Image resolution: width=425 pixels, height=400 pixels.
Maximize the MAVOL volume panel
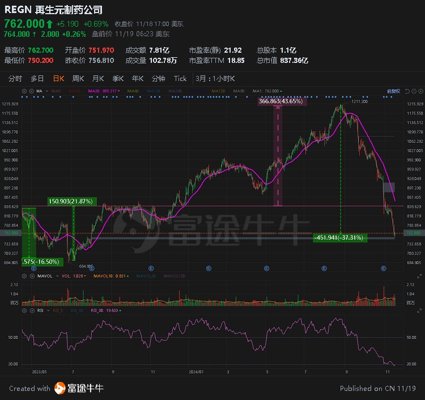pos(419,276)
